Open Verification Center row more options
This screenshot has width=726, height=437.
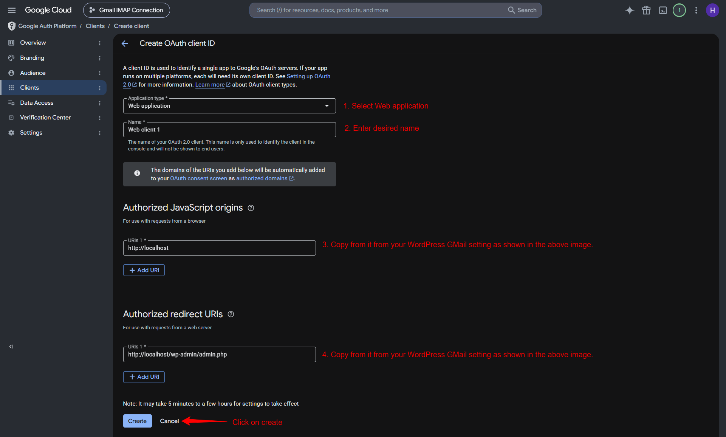click(100, 118)
